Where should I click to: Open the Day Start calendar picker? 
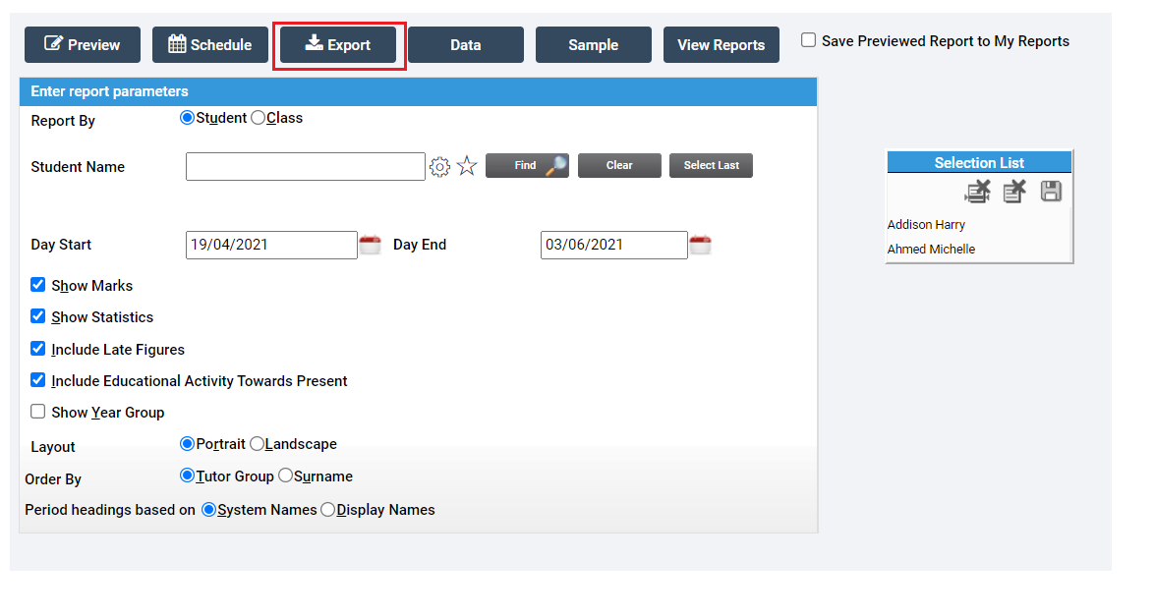(x=370, y=245)
